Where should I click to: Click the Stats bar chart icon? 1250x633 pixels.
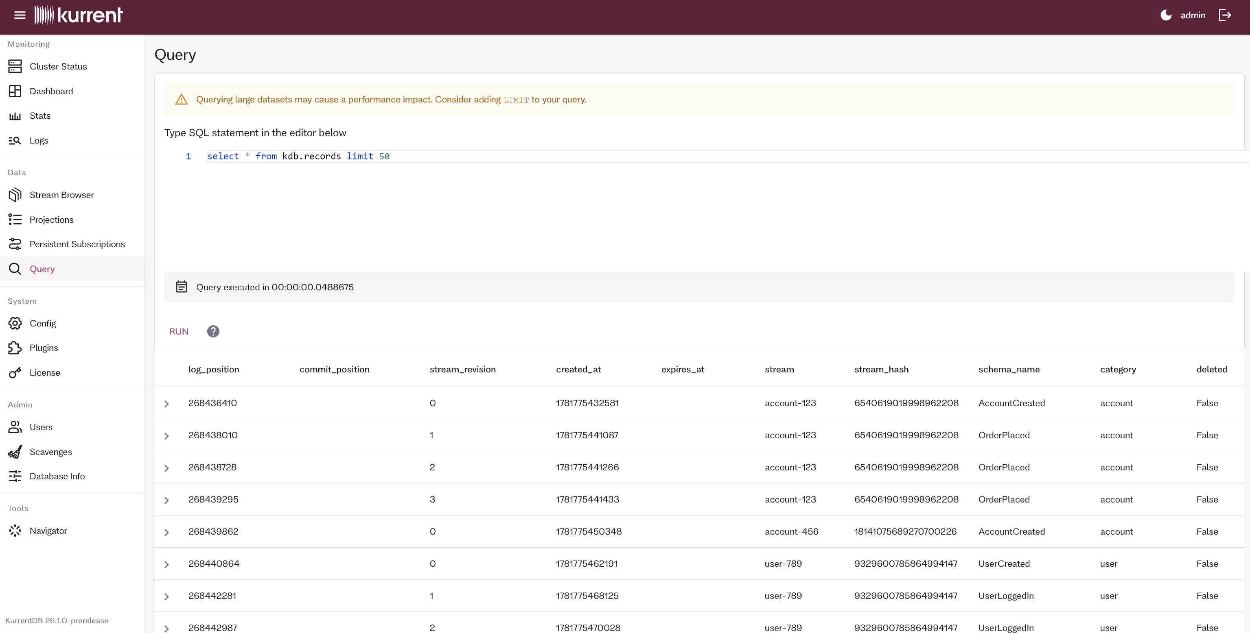pyautogui.click(x=15, y=116)
